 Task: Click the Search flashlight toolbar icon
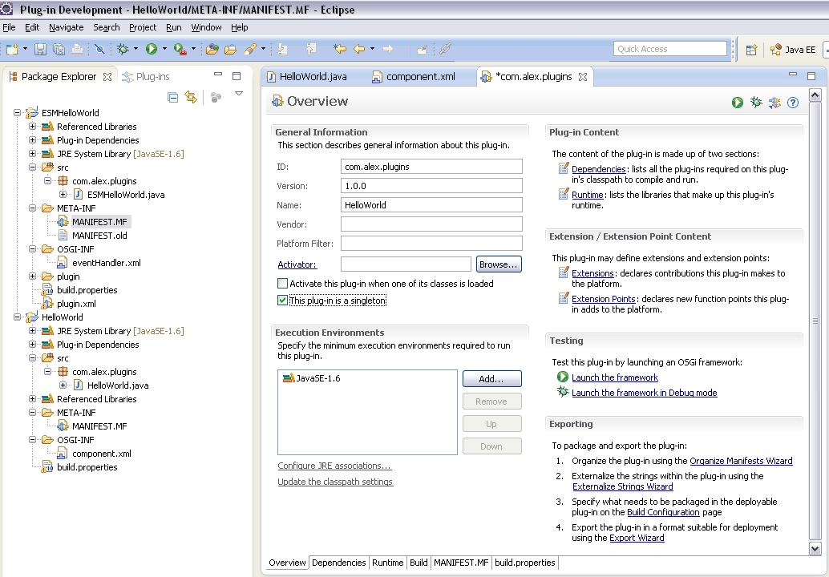(249, 49)
